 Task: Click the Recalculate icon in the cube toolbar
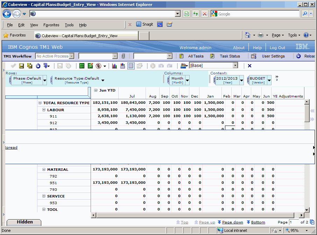tap(38, 66)
